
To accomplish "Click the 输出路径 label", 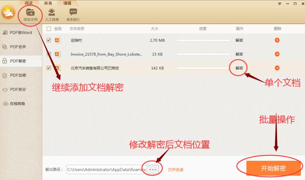I will [54, 169].
